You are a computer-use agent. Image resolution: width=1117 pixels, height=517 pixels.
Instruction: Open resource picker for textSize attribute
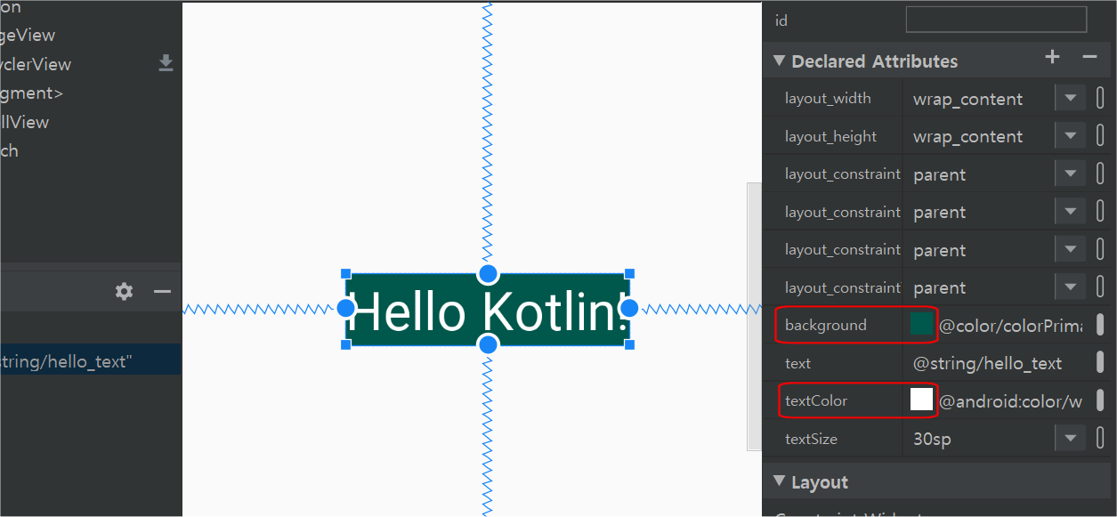pos(1100,438)
